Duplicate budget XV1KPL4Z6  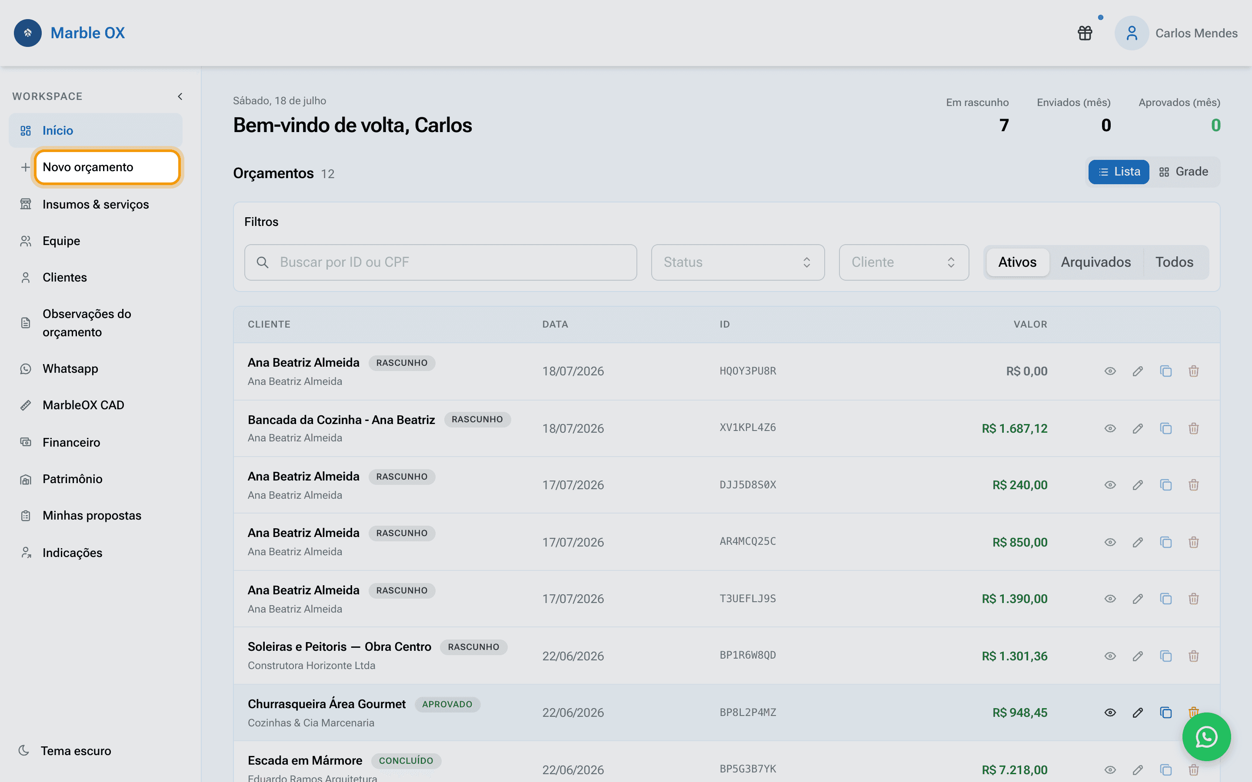pos(1165,428)
